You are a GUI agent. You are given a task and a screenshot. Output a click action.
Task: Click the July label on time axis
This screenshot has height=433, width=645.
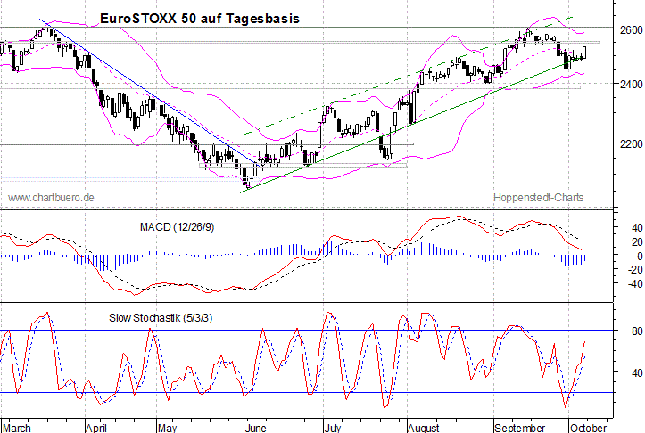333,428
